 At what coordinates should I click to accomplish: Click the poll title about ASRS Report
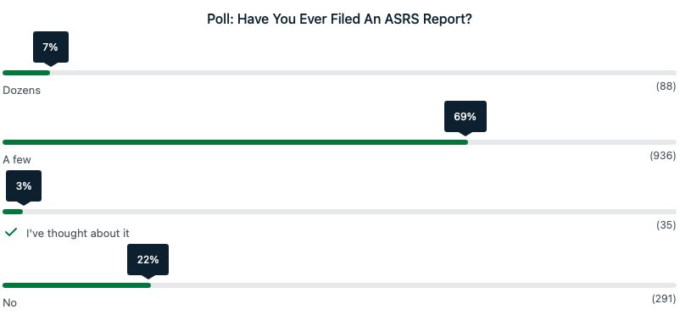pos(339,19)
